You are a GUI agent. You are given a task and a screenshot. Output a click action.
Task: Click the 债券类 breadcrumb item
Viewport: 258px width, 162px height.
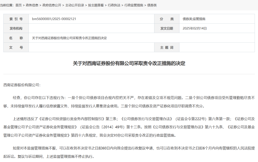click(152, 5)
